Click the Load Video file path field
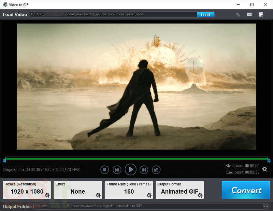This screenshot has height=211, width=273. (x=113, y=15)
